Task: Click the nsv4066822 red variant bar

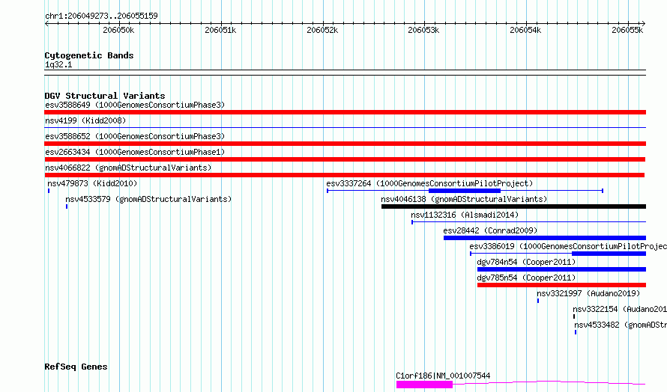Action: point(344,175)
